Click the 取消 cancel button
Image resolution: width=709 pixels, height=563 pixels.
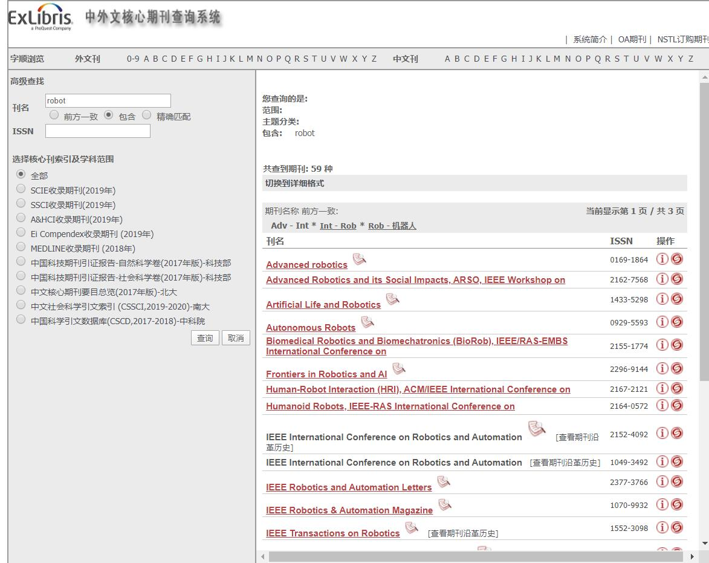click(236, 338)
